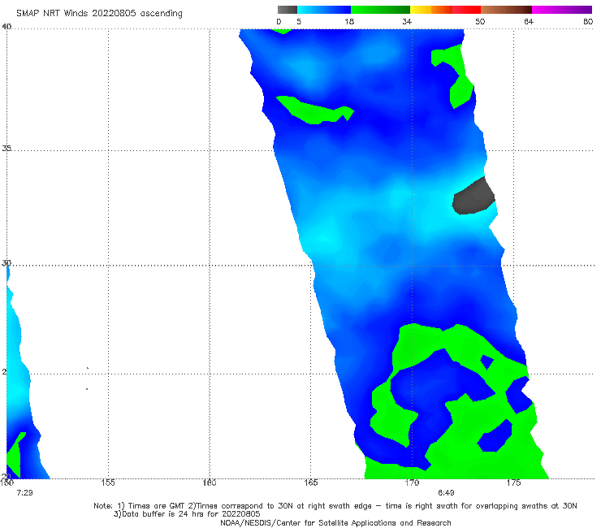601x528 pixels.
Task: Click the color bar label '18'
Action: (349, 21)
